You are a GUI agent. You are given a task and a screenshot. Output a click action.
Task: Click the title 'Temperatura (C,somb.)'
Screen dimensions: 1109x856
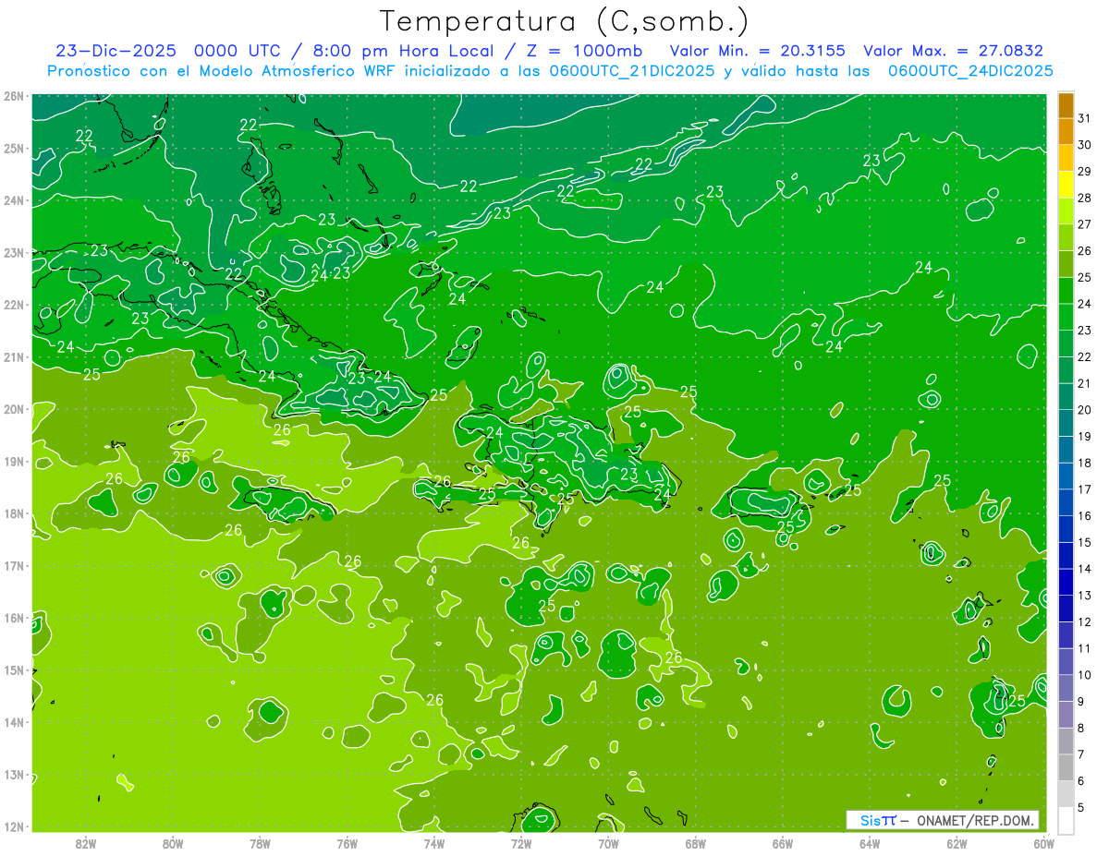(x=565, y=22)
